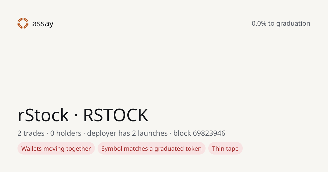Open the assay wordmark home link
Image resolution: width=328 pixels, height=172 pixels.
[43, 24]
